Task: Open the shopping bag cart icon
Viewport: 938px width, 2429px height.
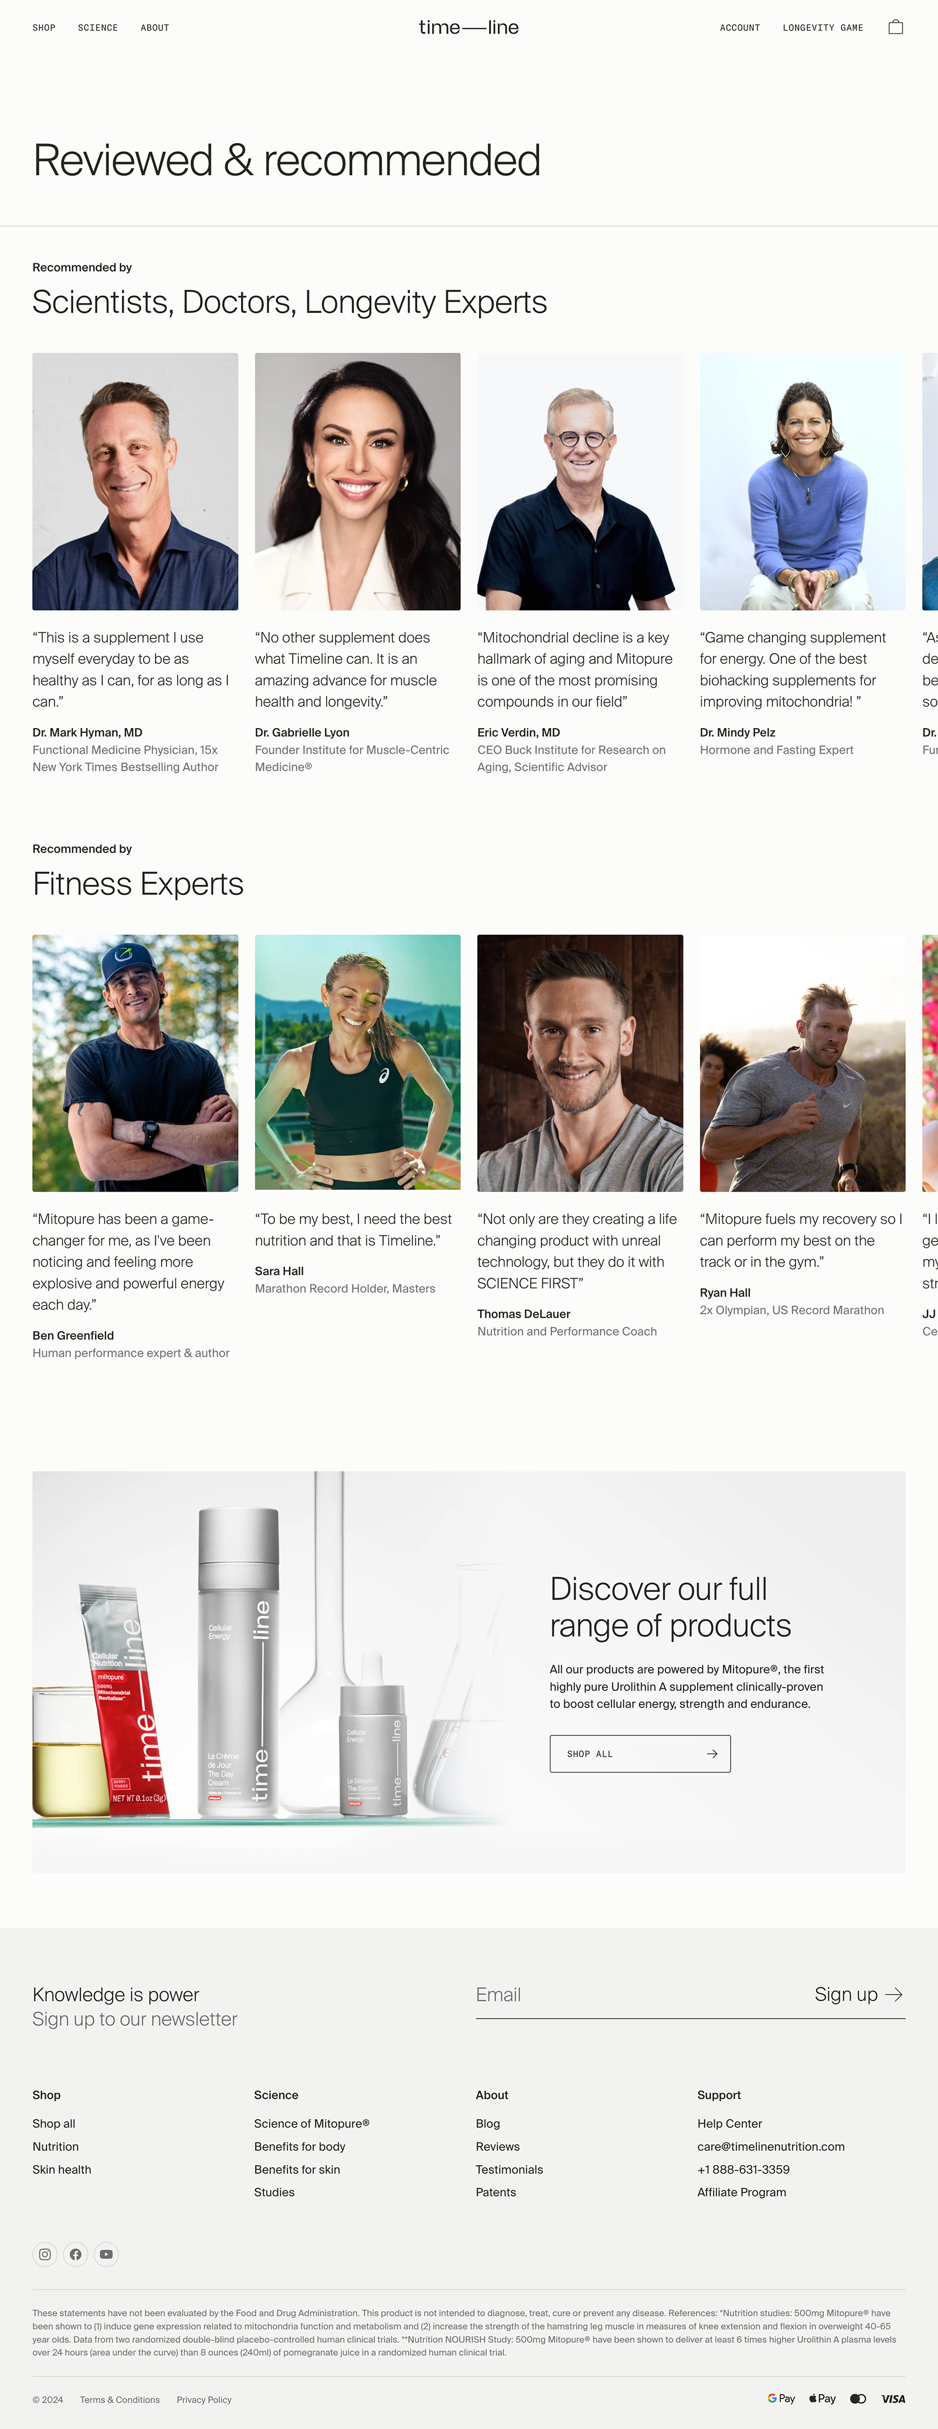Action: pos(896,28)
